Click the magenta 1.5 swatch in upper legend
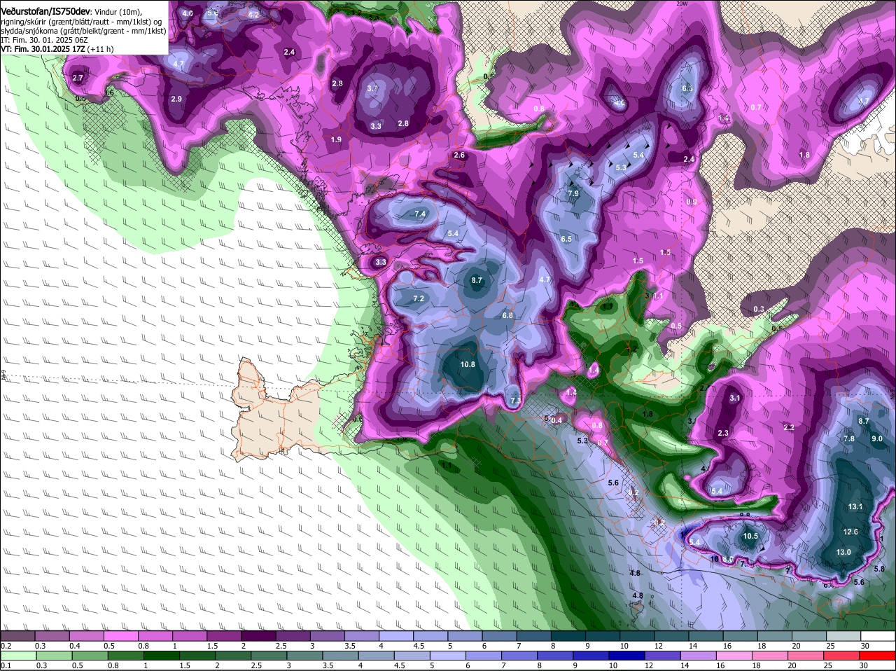 (224, 636)
